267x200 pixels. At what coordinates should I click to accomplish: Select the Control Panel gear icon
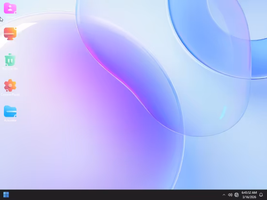pos(10,85)
